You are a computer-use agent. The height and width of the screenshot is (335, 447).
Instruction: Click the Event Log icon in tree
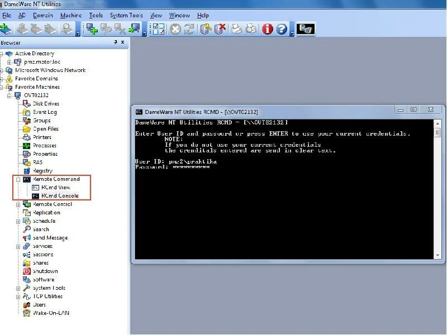pos(26,112)
